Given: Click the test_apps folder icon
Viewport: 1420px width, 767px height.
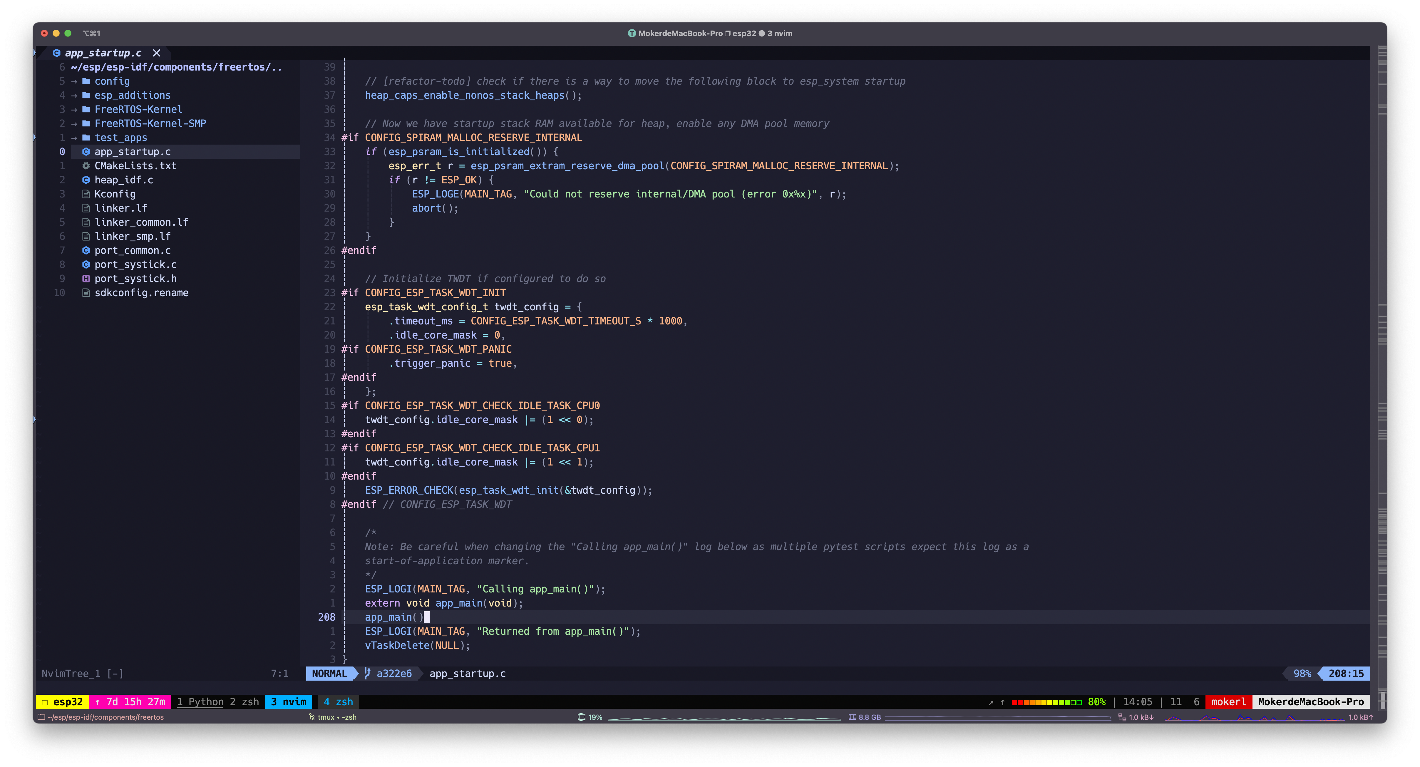Looking at the screenshot, I should [86, 138].
